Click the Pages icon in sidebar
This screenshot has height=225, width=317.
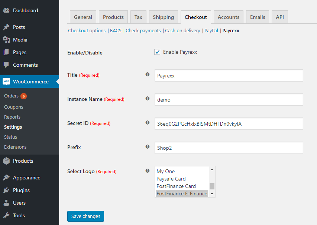click(x=6, y=52)
